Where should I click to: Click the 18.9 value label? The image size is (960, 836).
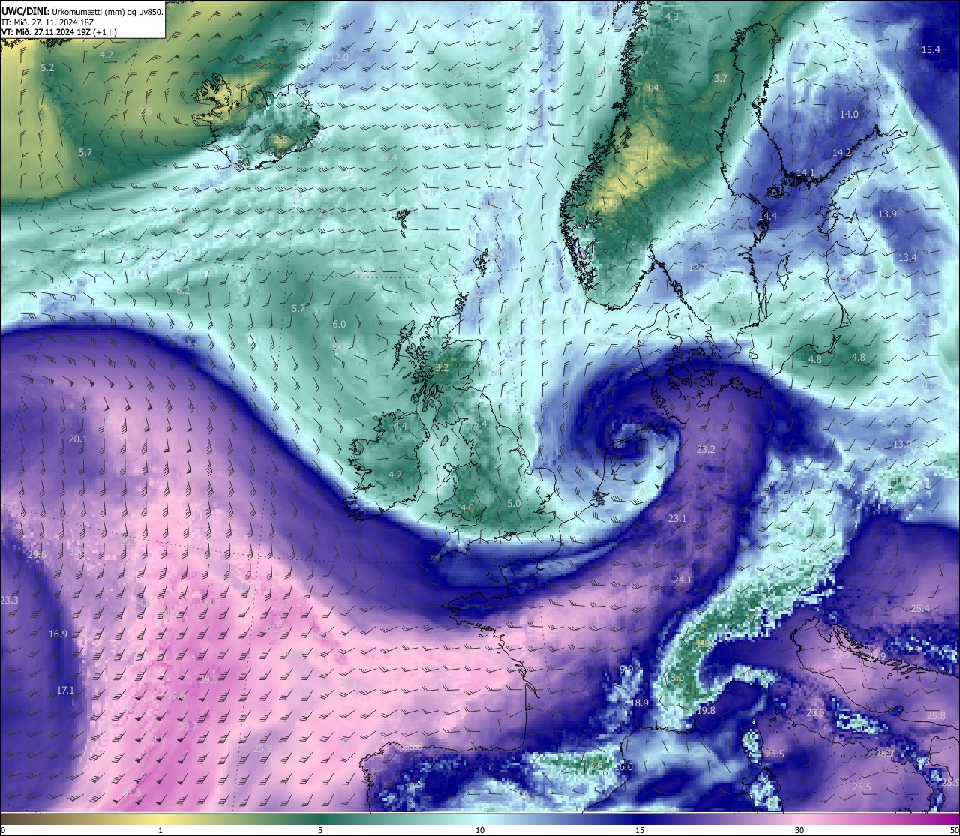(639, 703)
